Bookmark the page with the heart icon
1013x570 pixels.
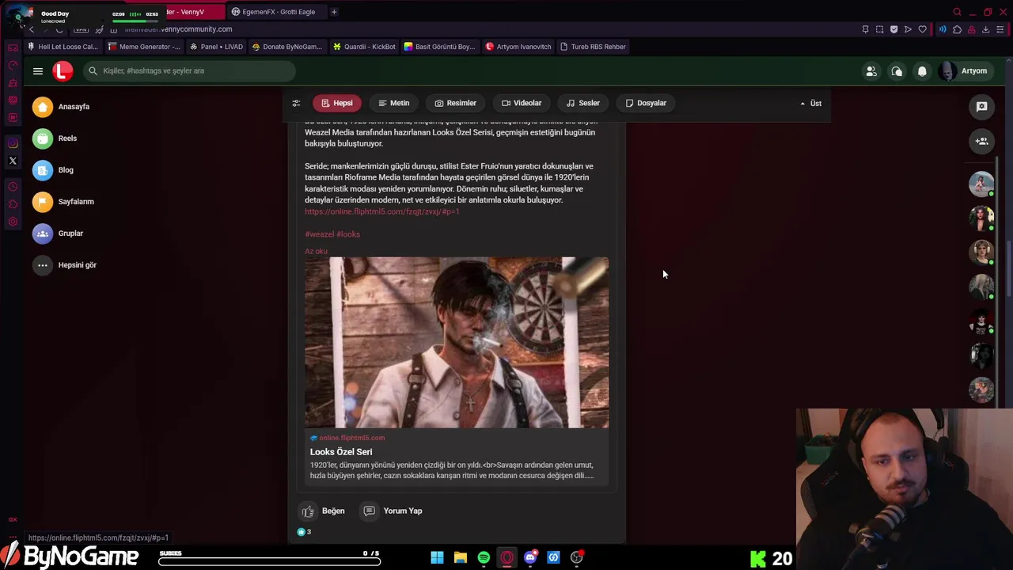pos(922,29)
